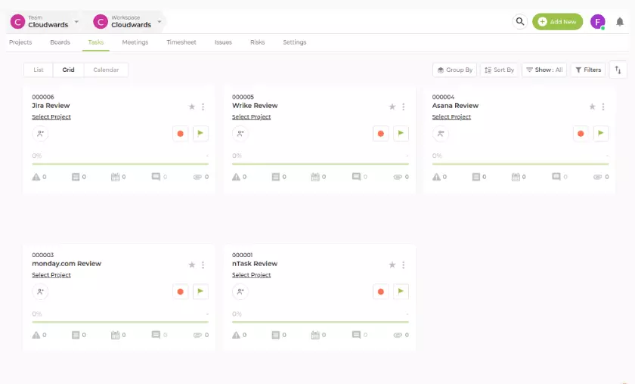Open Wrike Review more options menu
This screenshot has width=635, height=384.
click(x=404, y=107)
